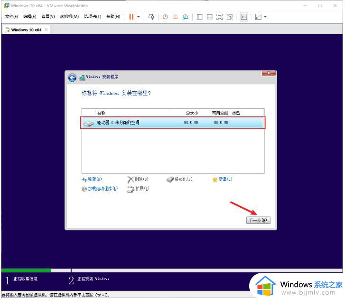Maximize the VMware Workstation window

pyautogui.click(x=320, y=6)
